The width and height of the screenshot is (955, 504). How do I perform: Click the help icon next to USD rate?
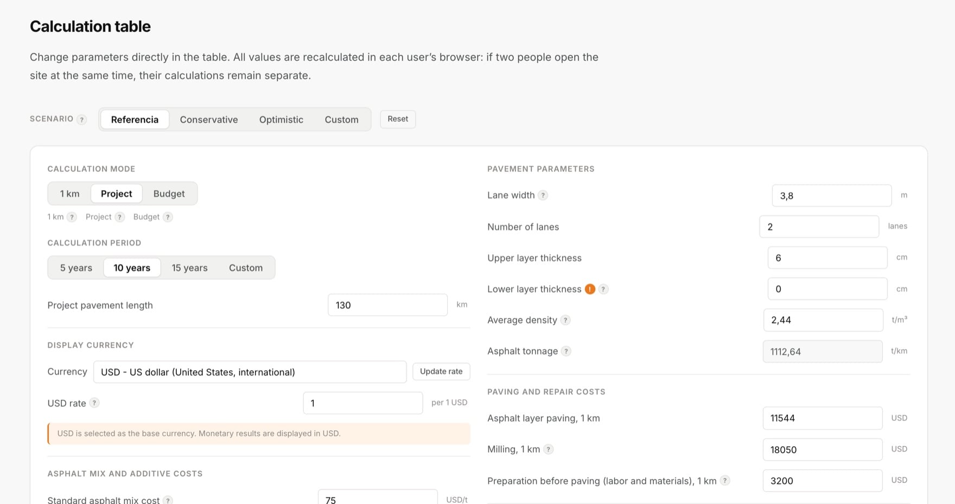pos(94,403)
